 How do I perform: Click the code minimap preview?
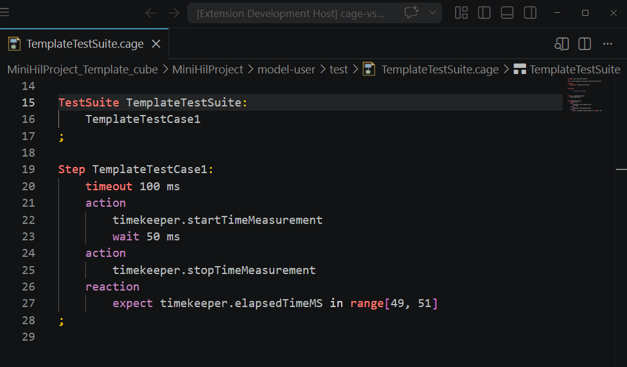585,95
